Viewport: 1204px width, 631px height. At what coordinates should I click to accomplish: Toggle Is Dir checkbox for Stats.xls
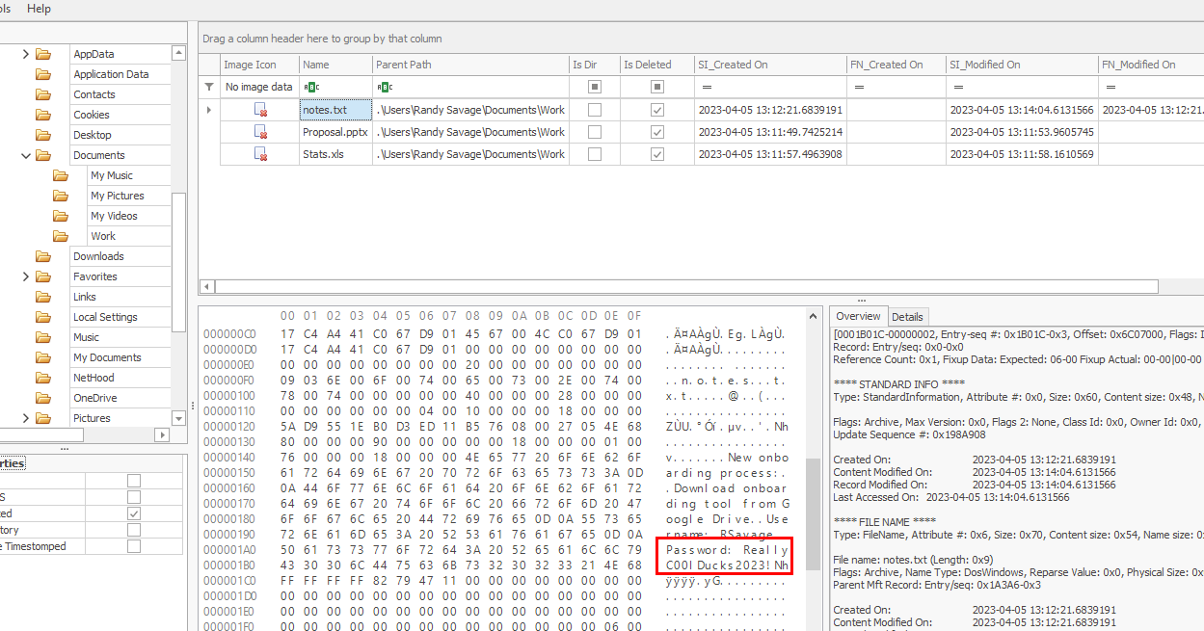tap(595, 154)
